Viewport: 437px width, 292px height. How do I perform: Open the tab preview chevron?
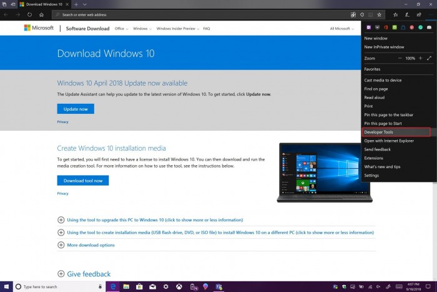click(85, 4)
